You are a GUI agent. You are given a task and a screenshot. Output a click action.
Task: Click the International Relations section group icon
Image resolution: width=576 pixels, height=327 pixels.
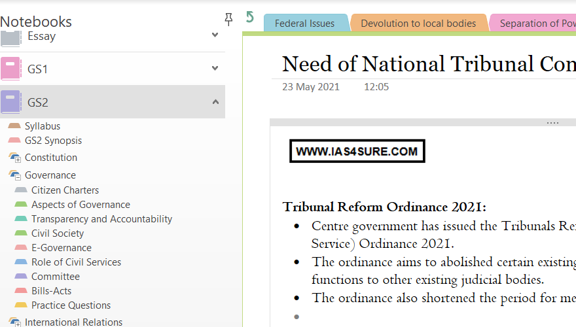click(14, 322)
